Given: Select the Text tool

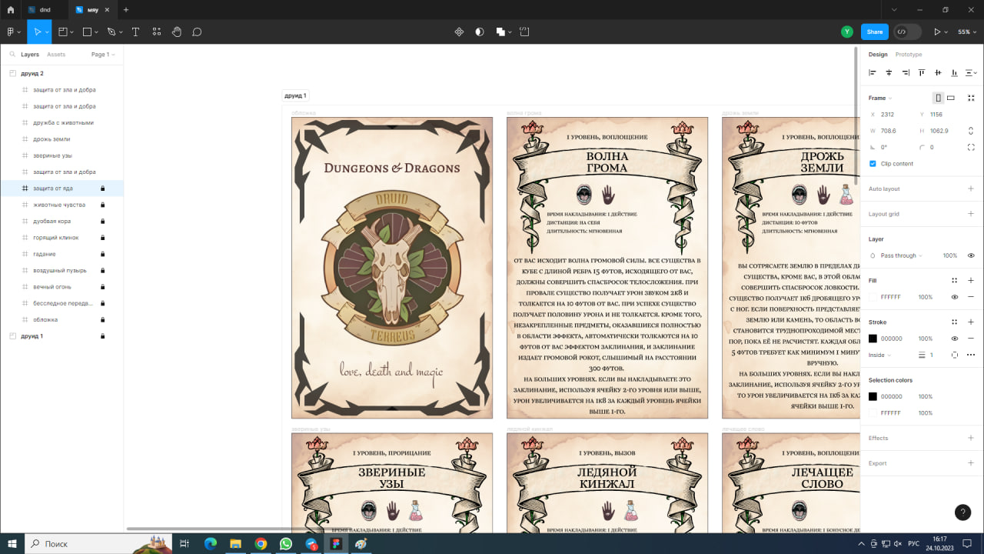Looking at the screenshot, I should pyautogui.click(x=135, y=32).
